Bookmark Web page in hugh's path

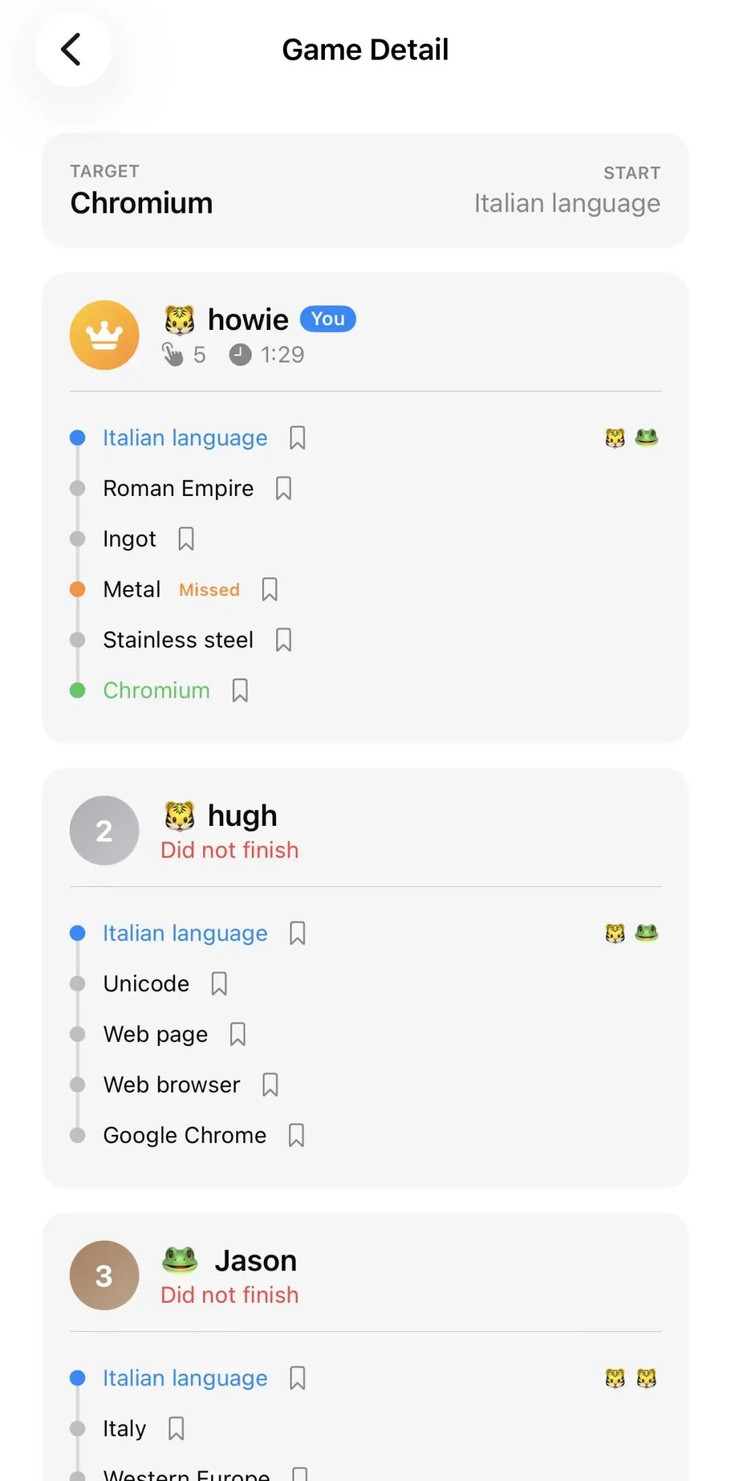tap(238, 1035)
